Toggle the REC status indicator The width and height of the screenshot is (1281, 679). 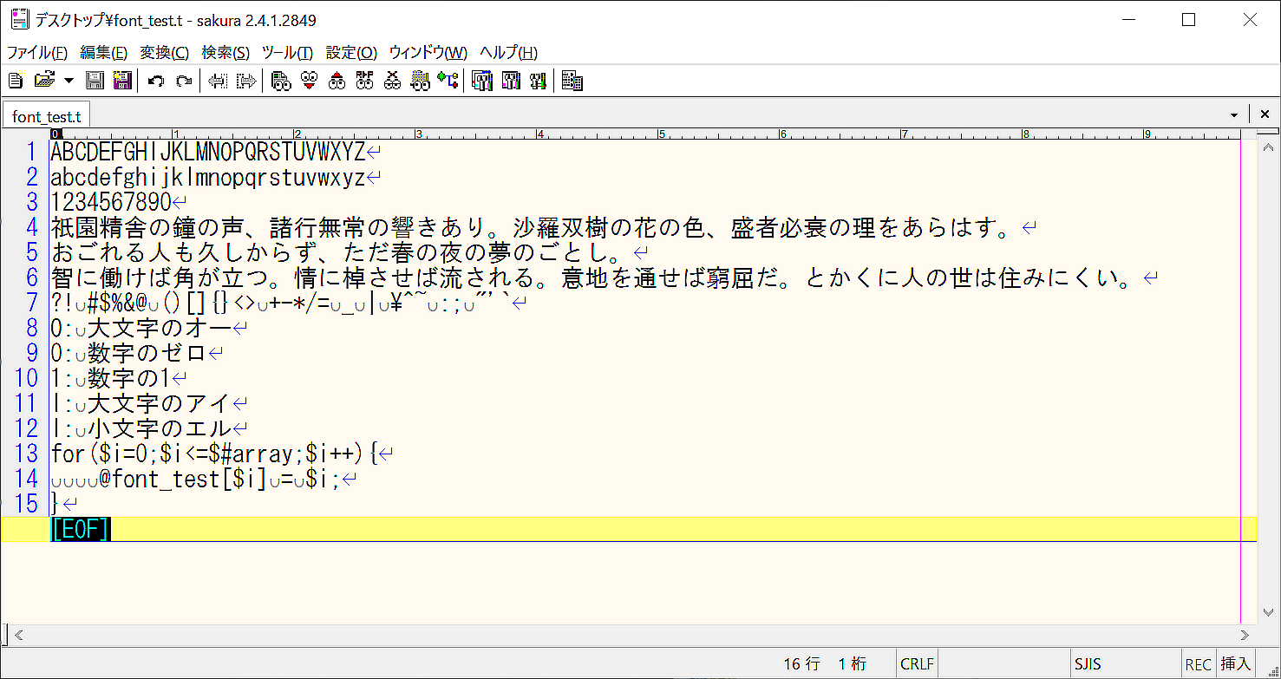(1198, 664)
